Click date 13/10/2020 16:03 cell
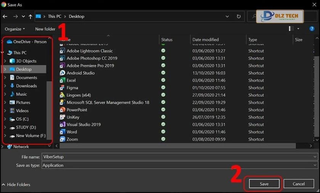320x193 pixels. (209, 73)
